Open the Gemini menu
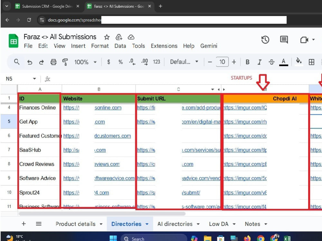The height and width of the screenshot is (241, 322). (x=209, y=46)
